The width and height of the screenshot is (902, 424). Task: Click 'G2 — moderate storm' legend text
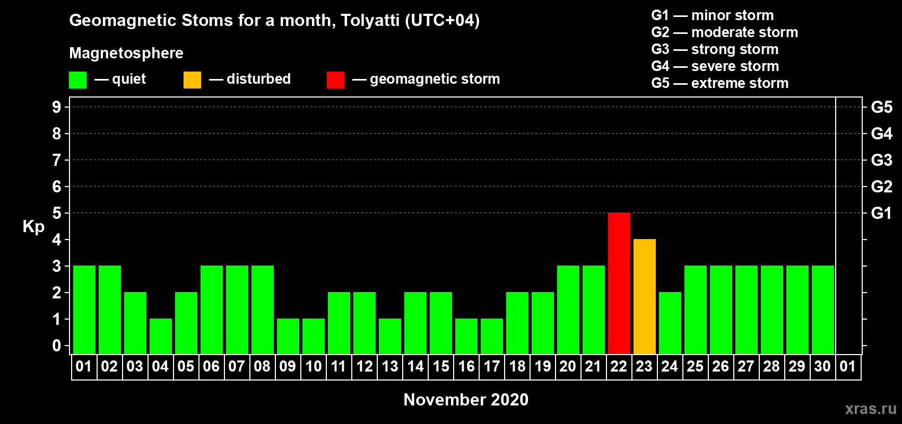(x=725, y=32)
